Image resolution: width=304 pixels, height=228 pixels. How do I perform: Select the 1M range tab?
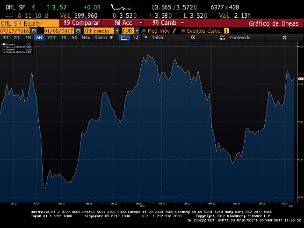28,37
